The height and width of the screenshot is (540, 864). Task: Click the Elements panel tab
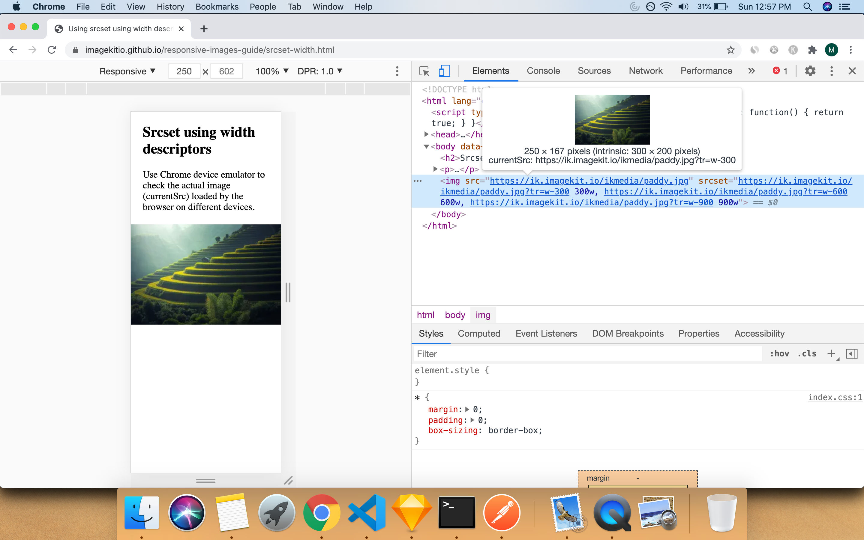tap(490, 70)
